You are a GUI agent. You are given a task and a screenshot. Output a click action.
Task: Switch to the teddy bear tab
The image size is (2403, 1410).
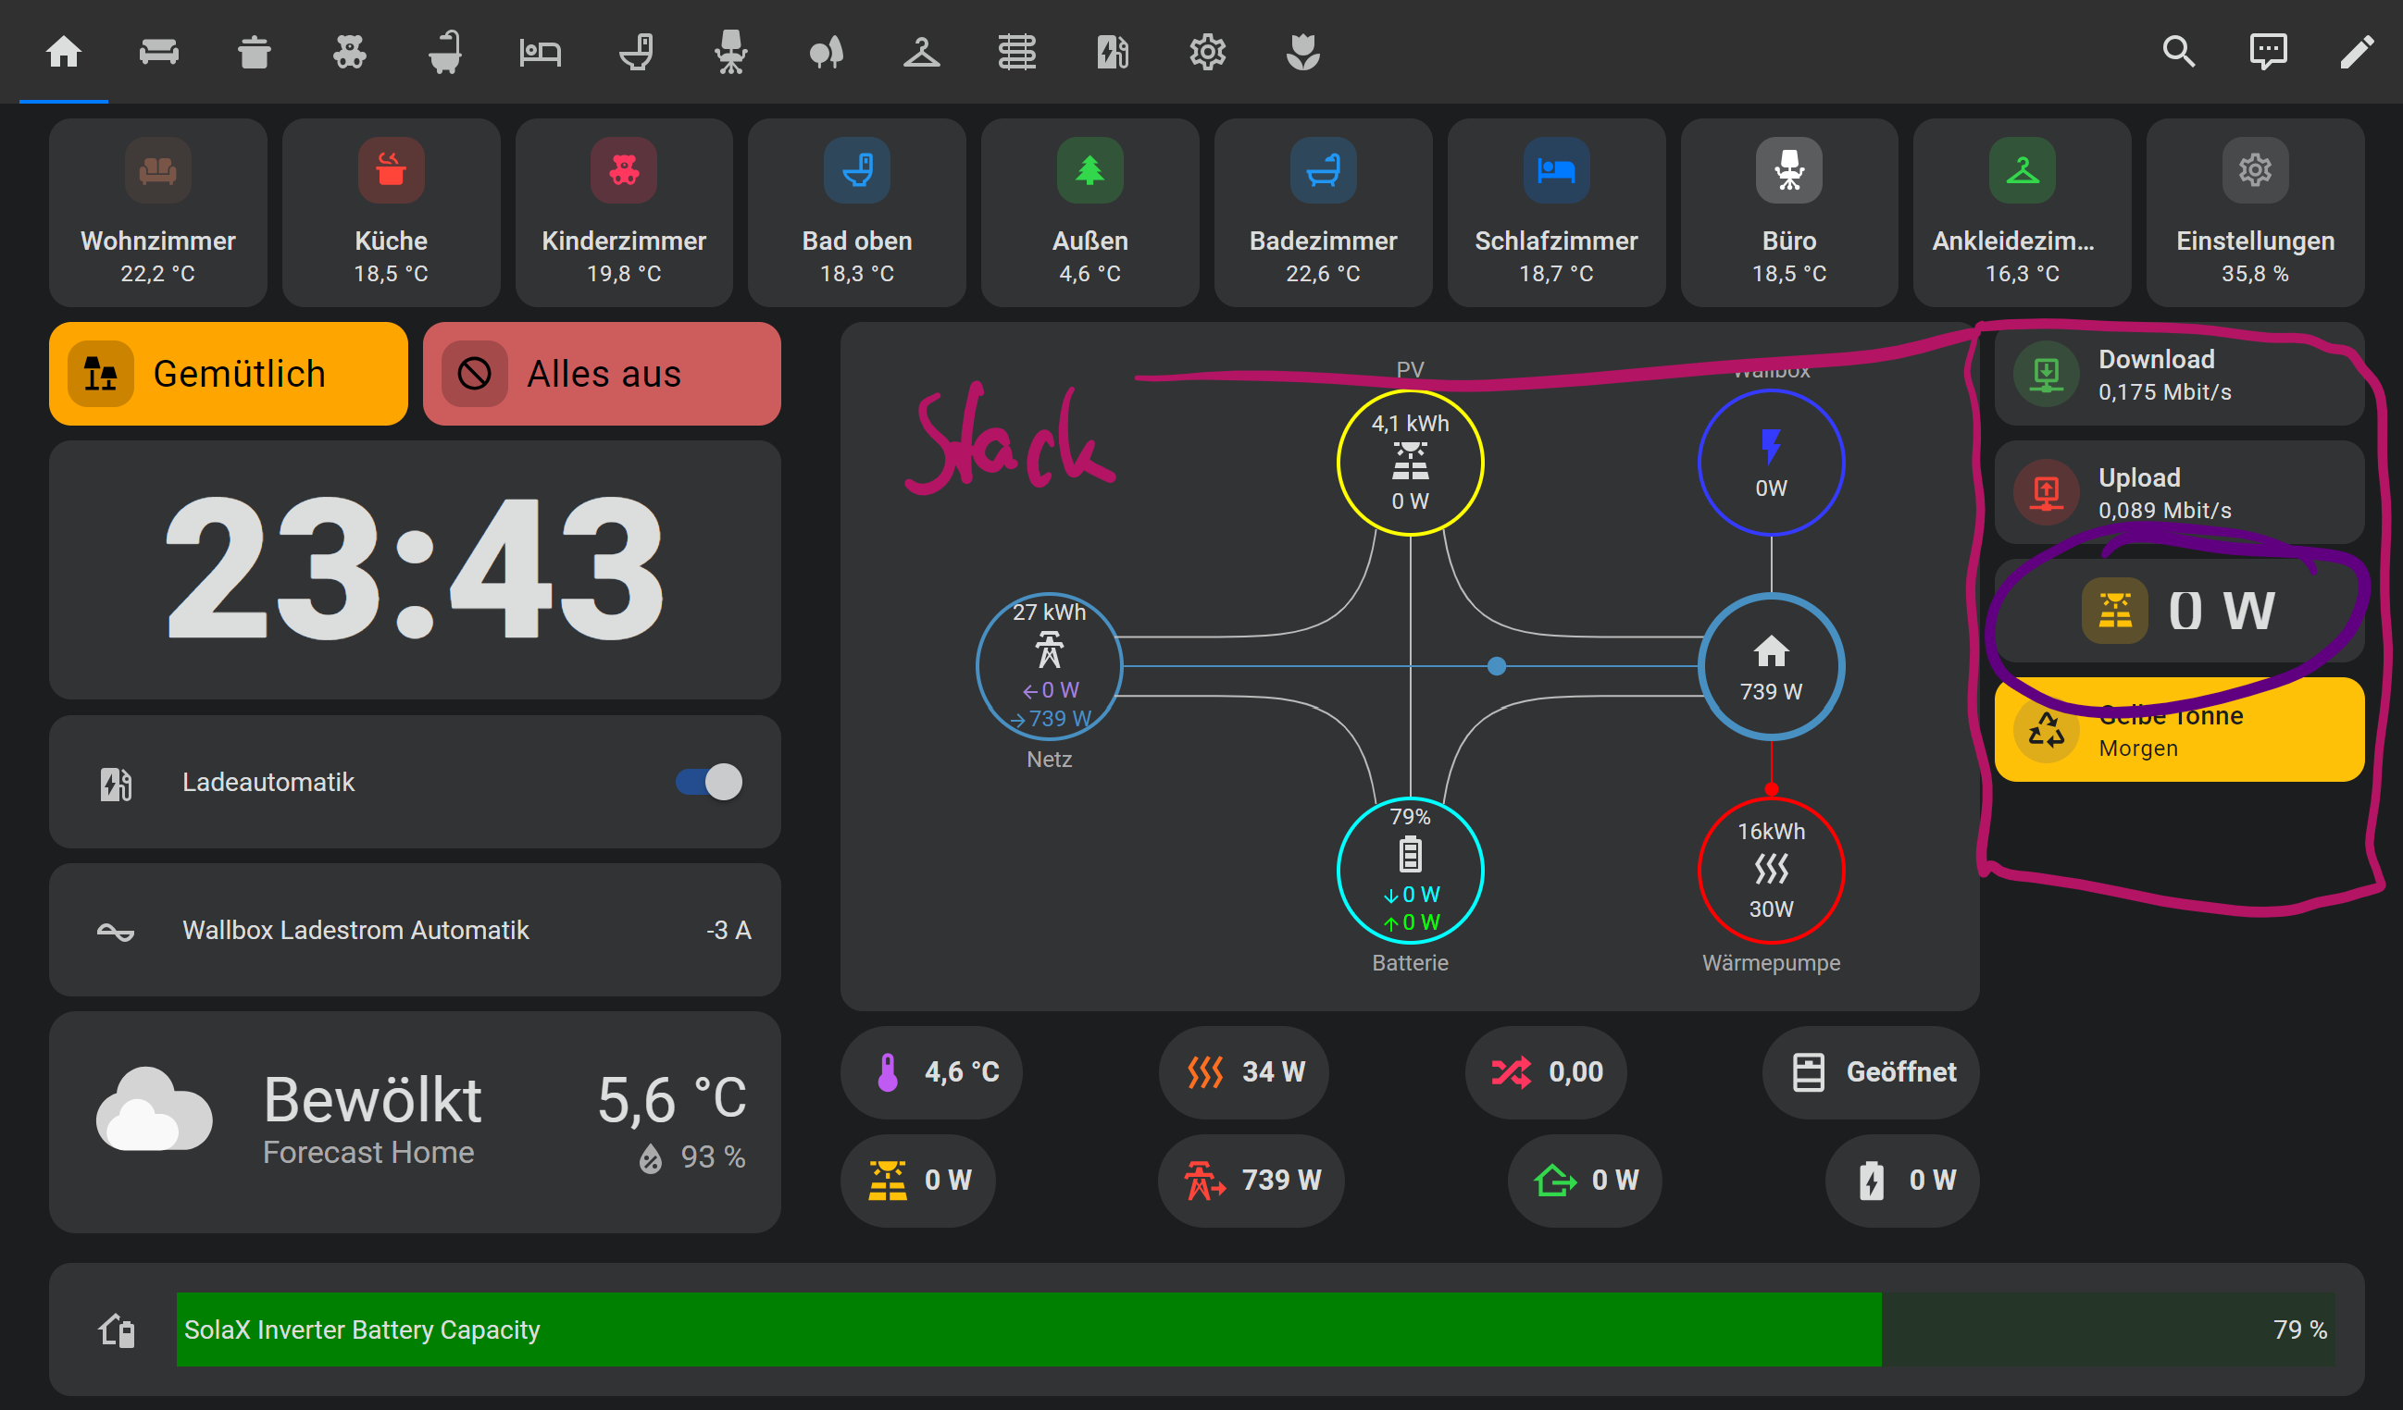(349, 52)
